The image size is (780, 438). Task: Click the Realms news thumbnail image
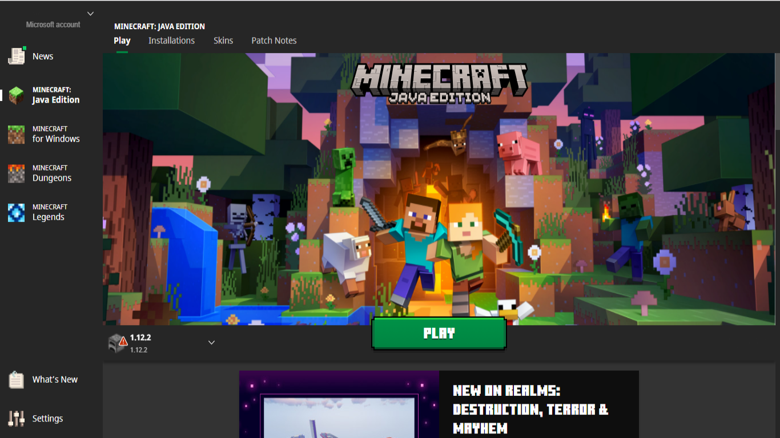pos(339,405)
